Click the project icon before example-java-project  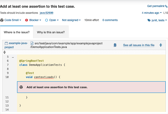7,43
